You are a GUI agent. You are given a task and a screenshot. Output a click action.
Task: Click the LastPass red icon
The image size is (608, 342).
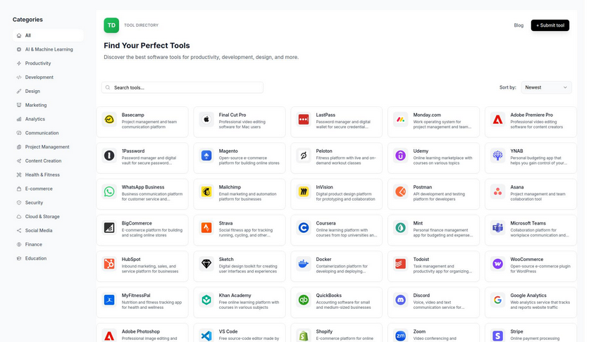(x=304, y=120)
